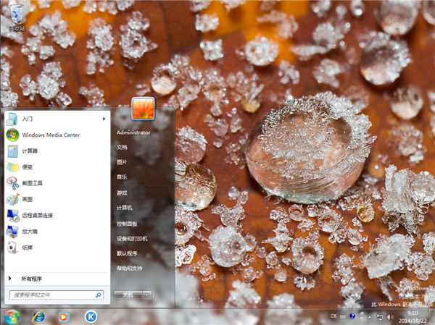This screenshot has width=435, height=325.
Task: Click the user account picture thumbnail
Action: pyautogui.click(x=141, y=109)
